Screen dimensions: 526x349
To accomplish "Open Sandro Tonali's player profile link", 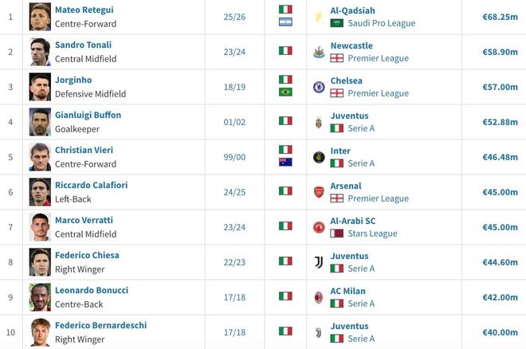I will [x=83, y=45].
